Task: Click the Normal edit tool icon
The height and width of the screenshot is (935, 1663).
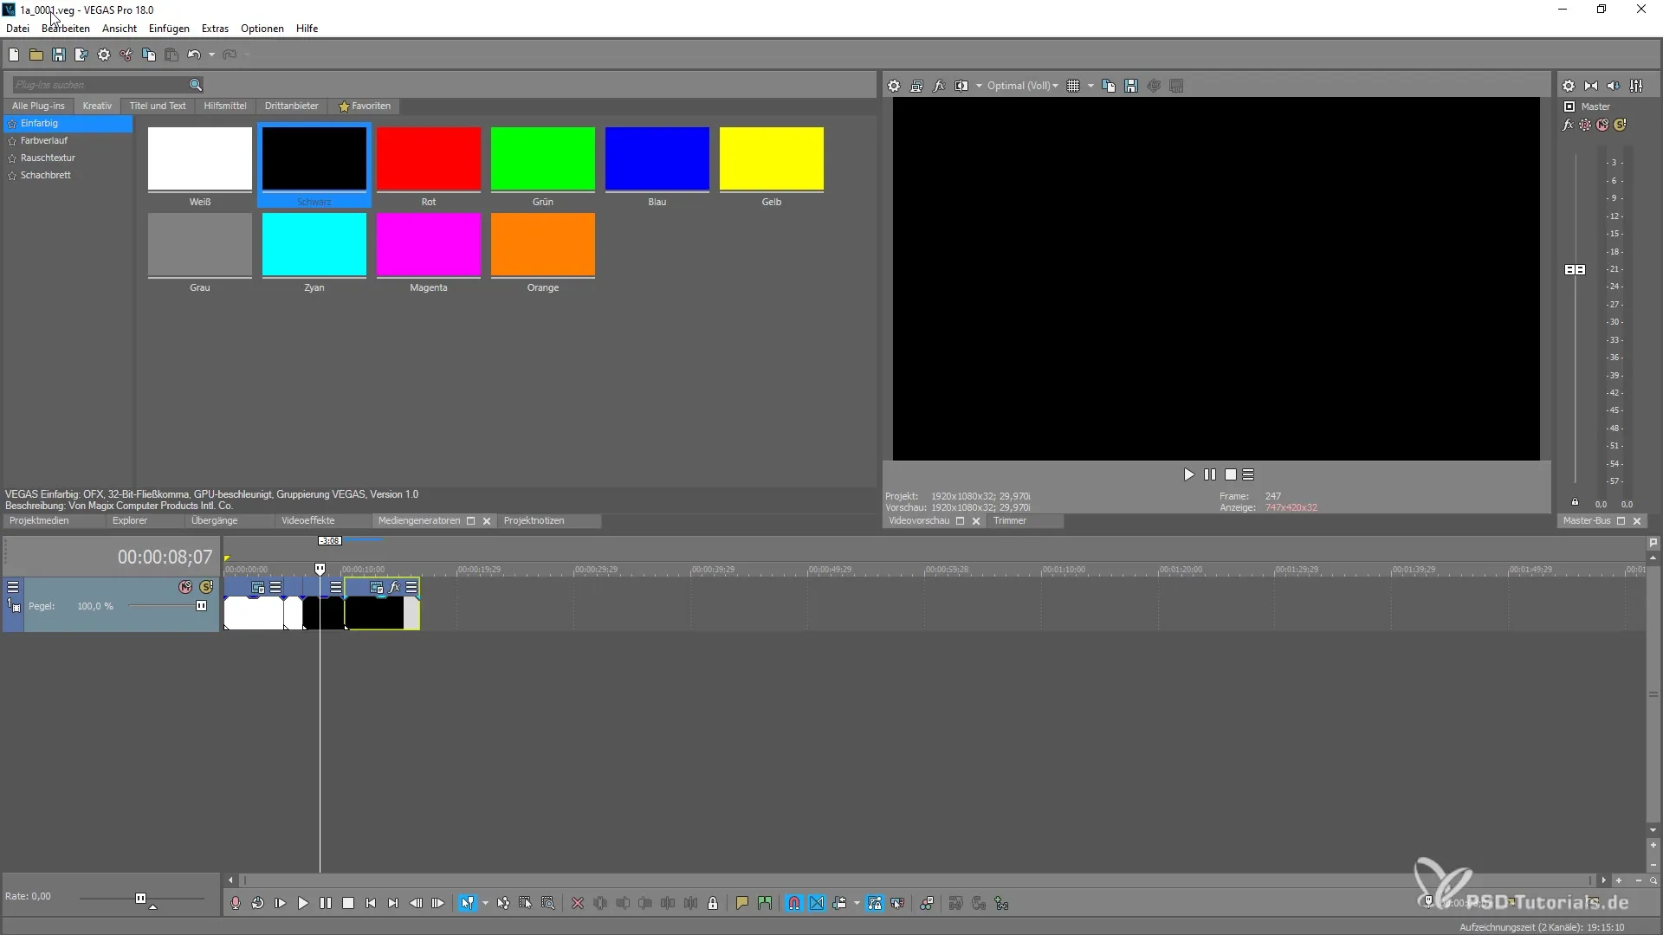Action: pyautogui.click(x=468, y=903)
